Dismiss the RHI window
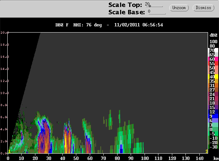 click(x=203, y=8)
